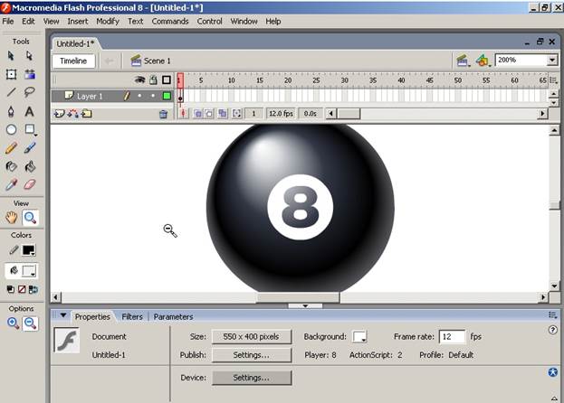Image resolution: width=564 pixels, height=403 pixels.
Task: Switch to the Parameters tab
Action: (x=173, y=317)
